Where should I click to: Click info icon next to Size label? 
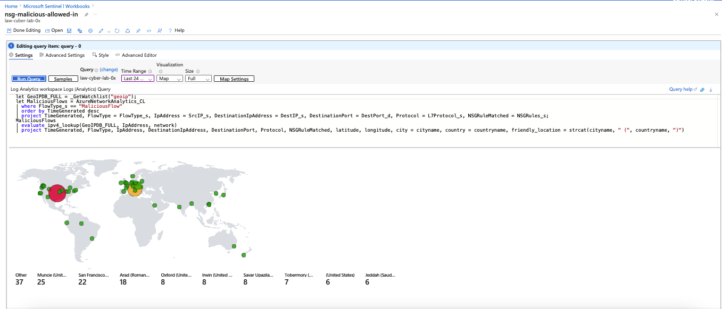click(198, 71)
